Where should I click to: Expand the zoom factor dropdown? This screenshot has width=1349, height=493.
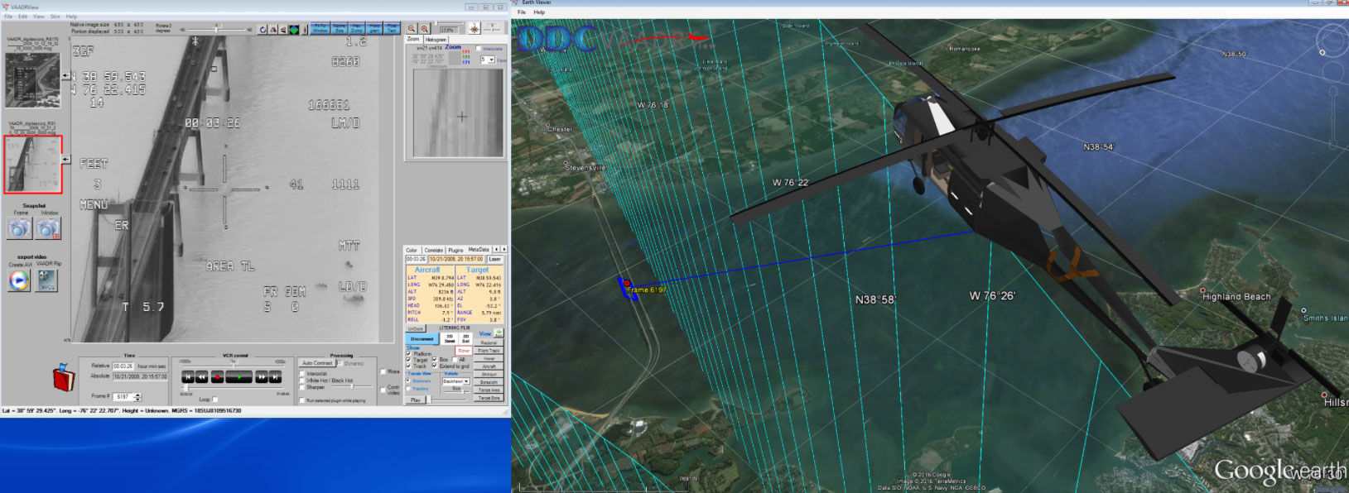pos(490,60)
